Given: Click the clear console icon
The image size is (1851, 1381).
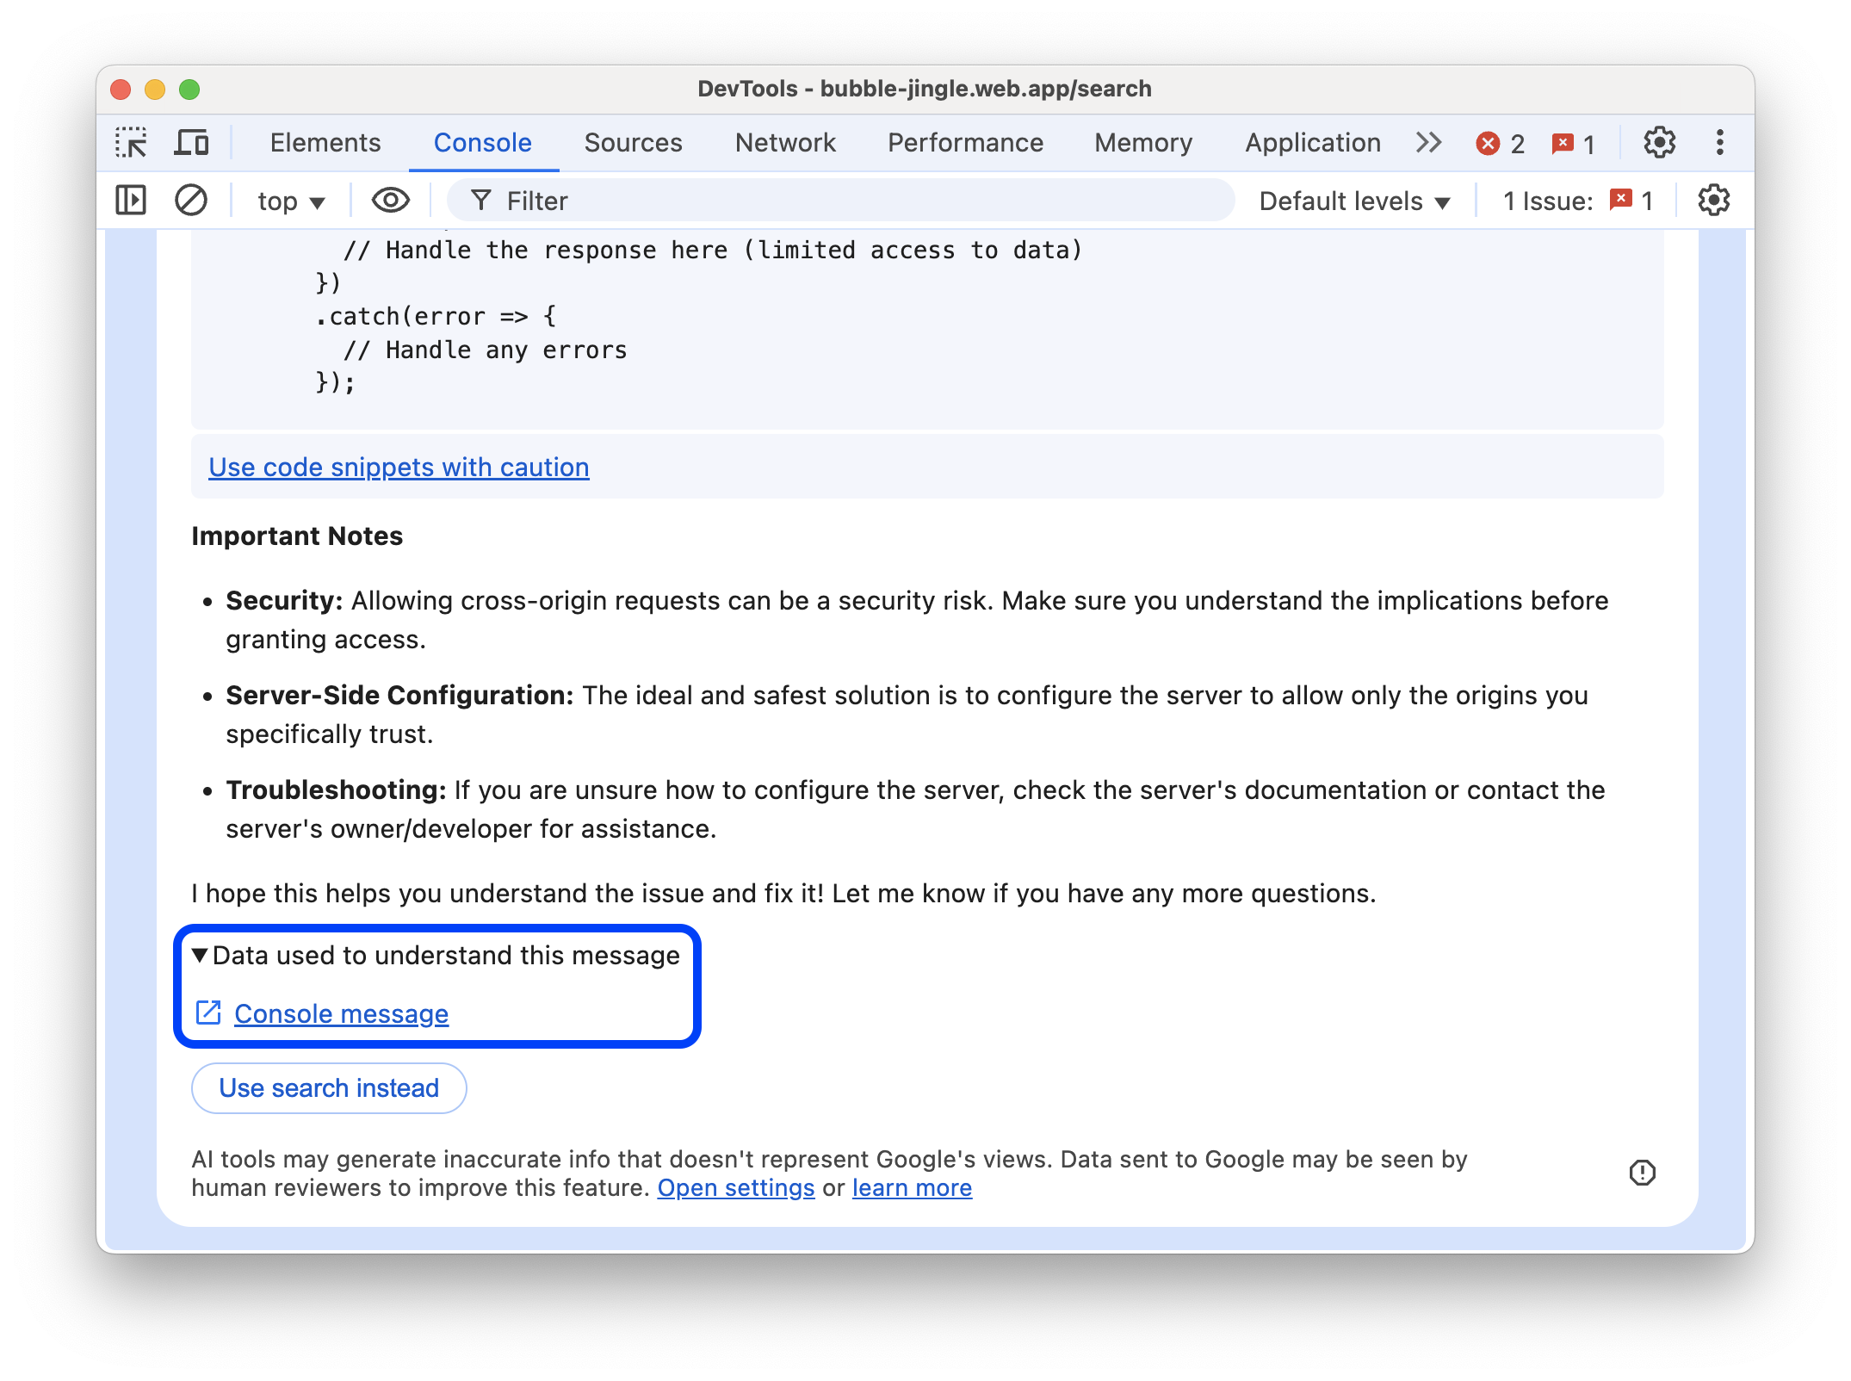Looking at the screenshot, I should [x=190, y=201].
